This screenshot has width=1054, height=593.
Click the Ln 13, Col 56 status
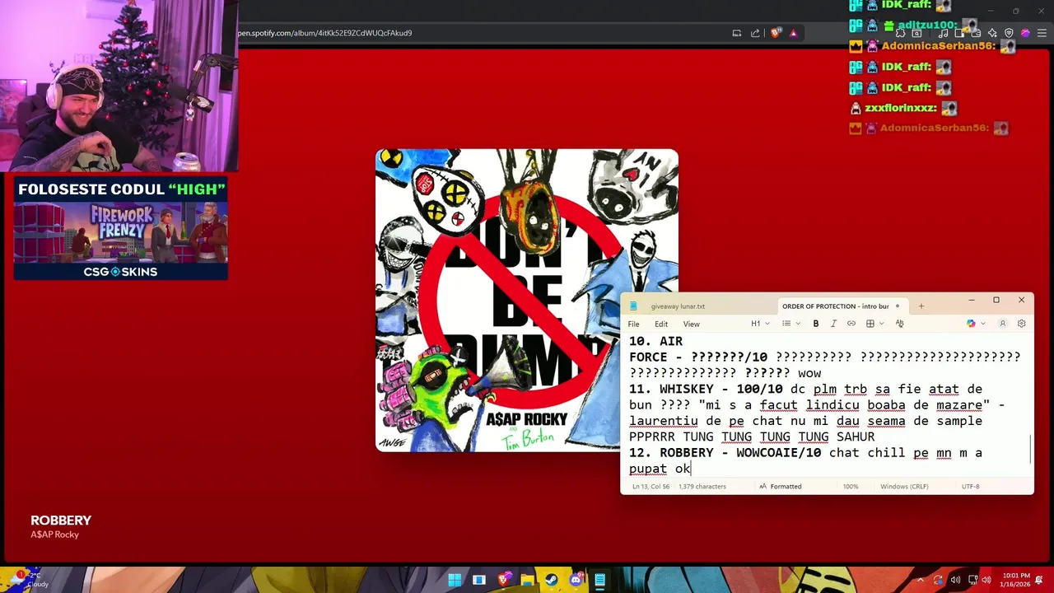[x=651, y=487]
